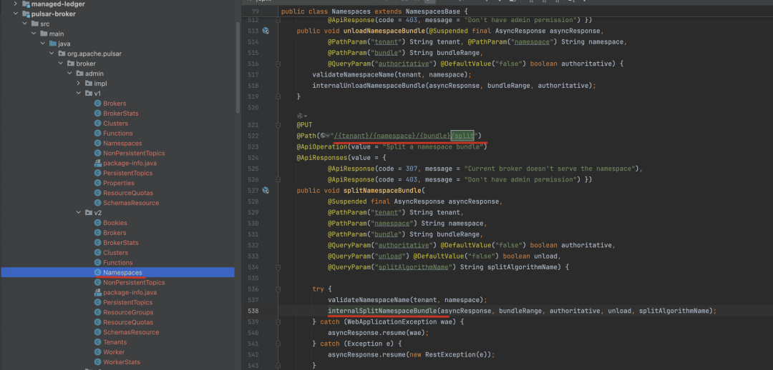773x370 pixels.
Task: Select BrokerStats class under v2
Action: [x=121, y=243]
